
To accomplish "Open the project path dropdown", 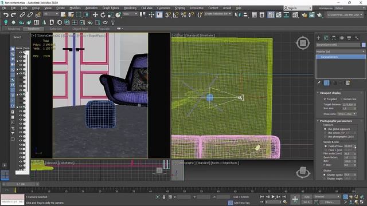I will [x=345, y=15].
